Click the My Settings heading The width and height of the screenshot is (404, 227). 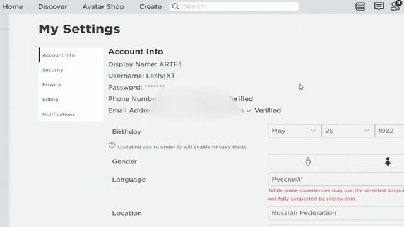(x=80, y=29)
